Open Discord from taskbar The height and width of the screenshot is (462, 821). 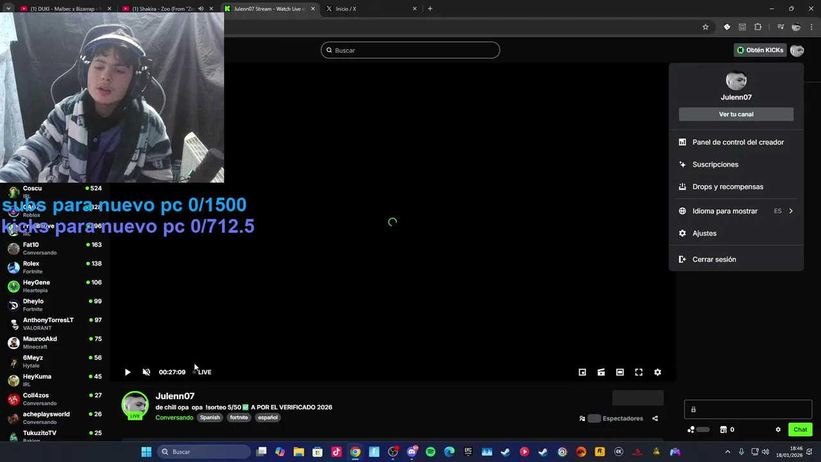click(412, 452)
